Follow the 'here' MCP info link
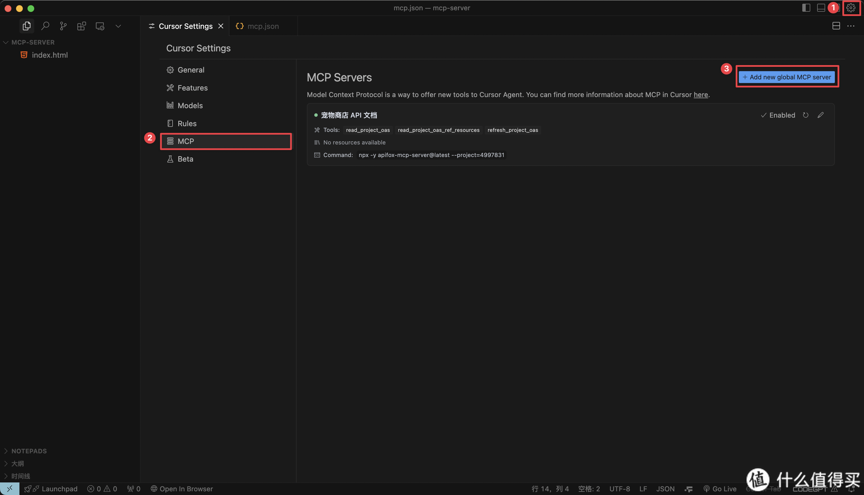864x495 pixels. pyautogui.click(x=700, y=95)
